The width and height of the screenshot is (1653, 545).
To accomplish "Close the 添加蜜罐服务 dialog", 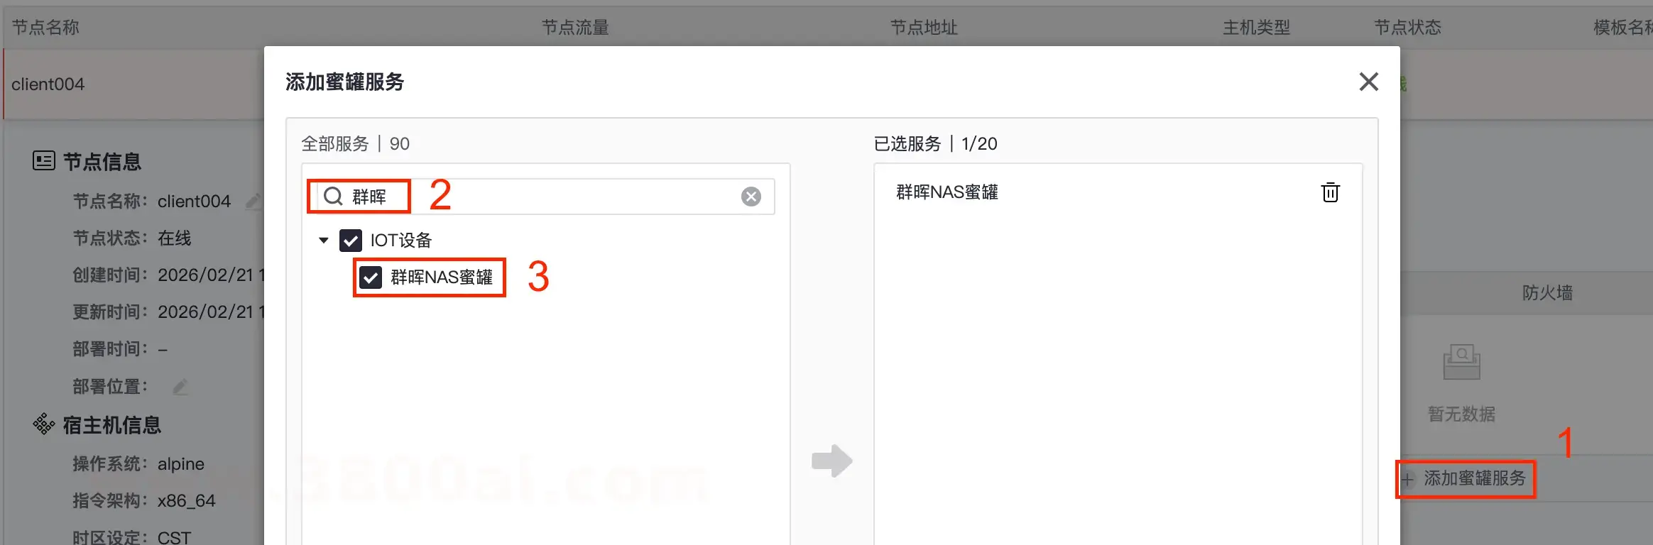I will tap(1368, 82).
